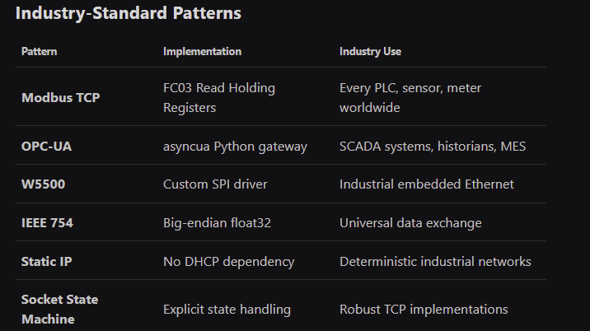Image resolution: width=590 pixels, height=331 pixels.
Task: Click the "Big-endian float32" cell
Action: click(x=217, y=223)
